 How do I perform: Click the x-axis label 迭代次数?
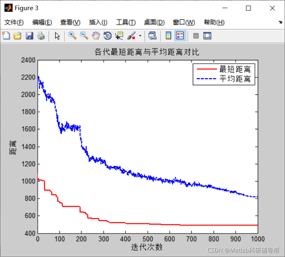point(147,247)
